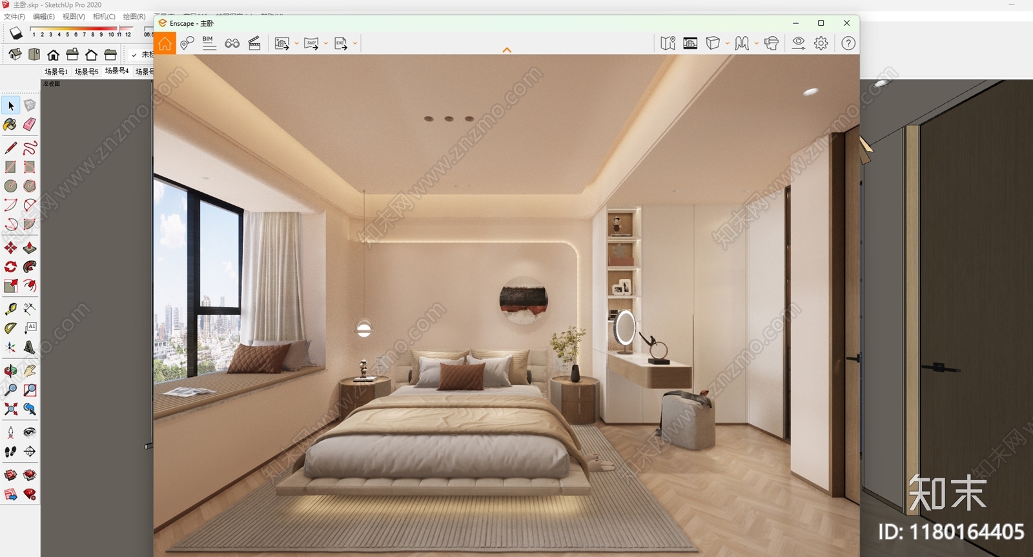Select the Look Around eye tool

point(30,432)
